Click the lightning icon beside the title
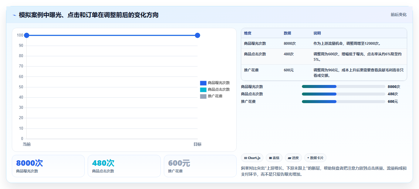 (14, 15)
